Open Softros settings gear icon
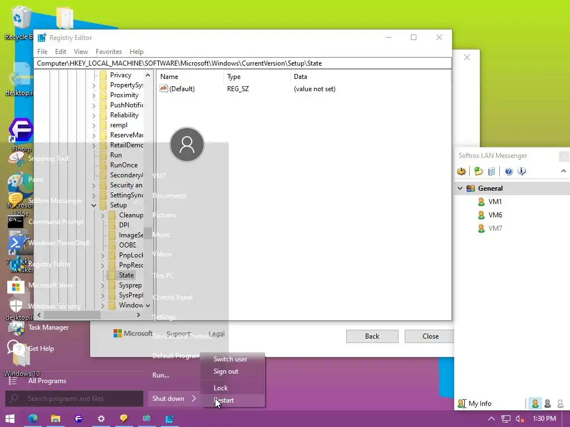Viewport: 570px width, 427px height. click(461, 171)
